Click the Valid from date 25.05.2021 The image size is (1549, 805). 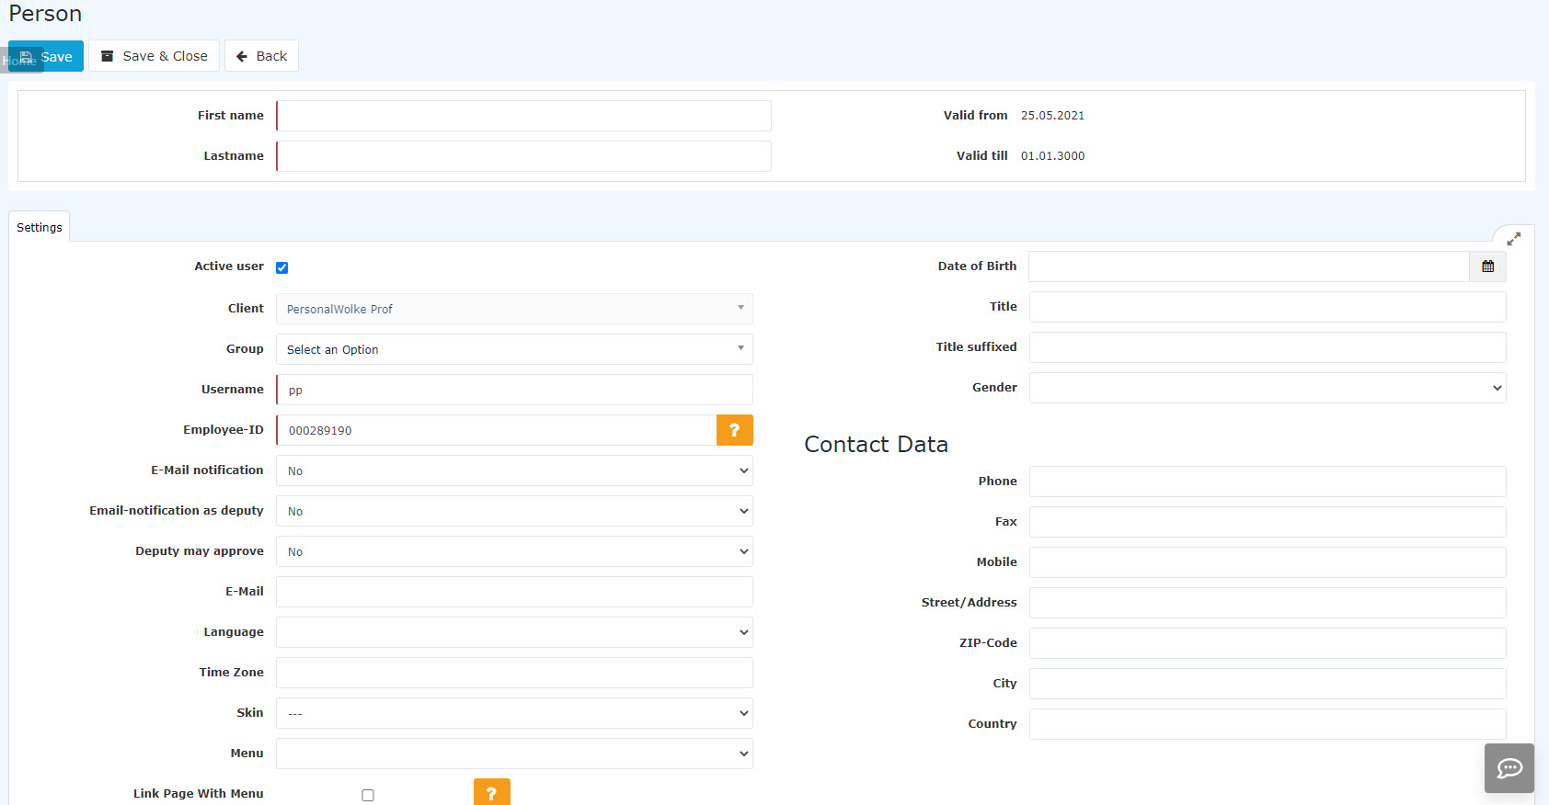click(x=1052, y=116)
